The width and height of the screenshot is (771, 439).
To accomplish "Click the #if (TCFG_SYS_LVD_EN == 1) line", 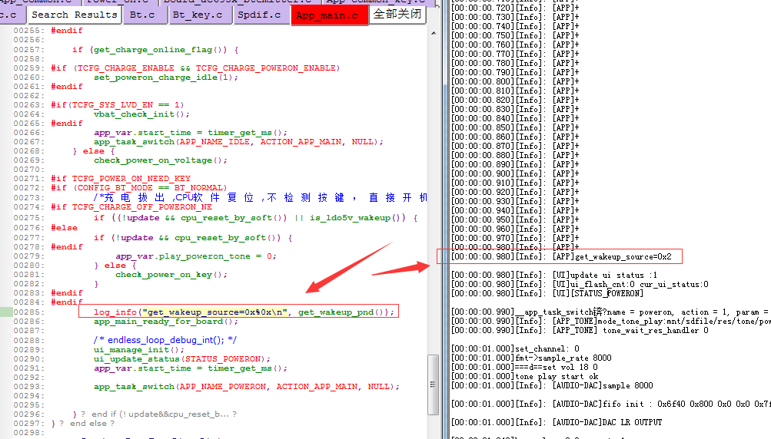I will click(117, 104).
